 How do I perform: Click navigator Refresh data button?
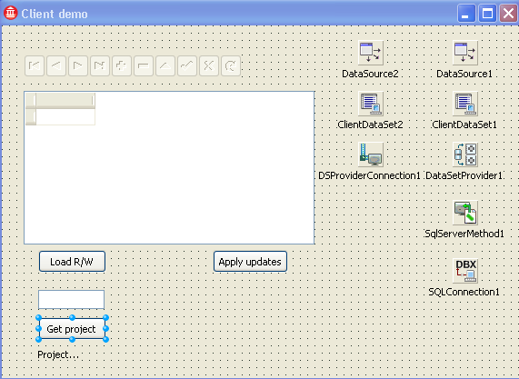[231, 65]
